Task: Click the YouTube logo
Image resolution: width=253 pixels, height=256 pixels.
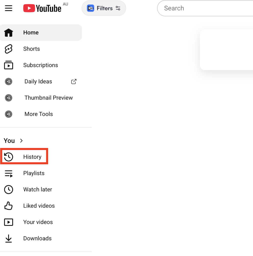Action: (42, 8)
